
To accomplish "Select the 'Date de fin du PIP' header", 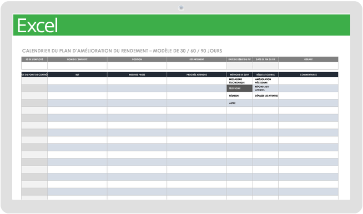I will coord(265,59).
